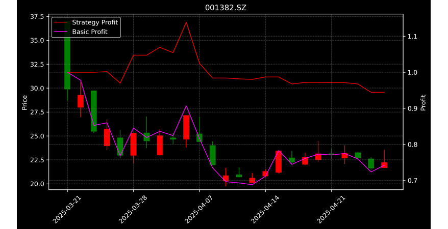Click the 1.1 profit tick label
The height and width of the screenshot is (229, 448).
[412, 37]
